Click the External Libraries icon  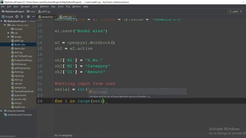point(5,111)
